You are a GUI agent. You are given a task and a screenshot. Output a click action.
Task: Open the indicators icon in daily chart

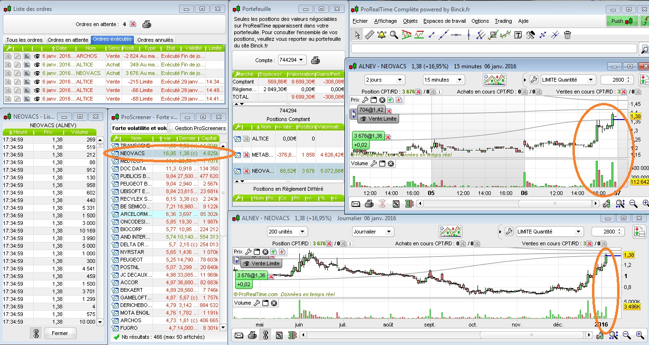click(x=450, y=232)
